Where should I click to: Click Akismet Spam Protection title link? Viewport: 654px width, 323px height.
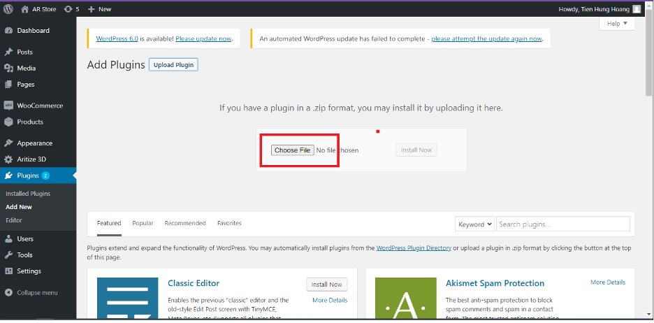(495, 283)
